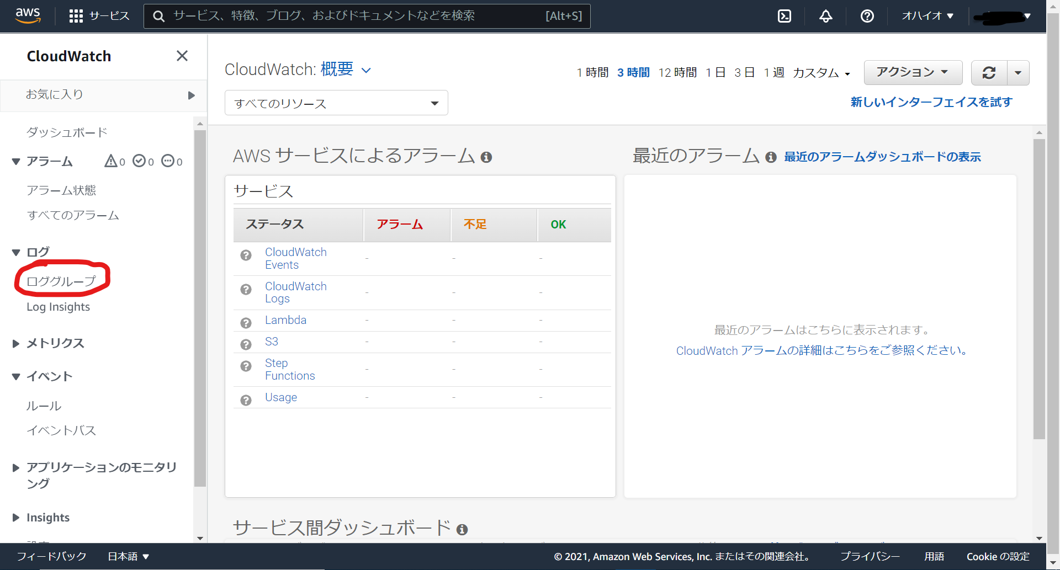Click the status icon for CloudWatch Events
This screenshot has width=1060, height=570.
246,255
